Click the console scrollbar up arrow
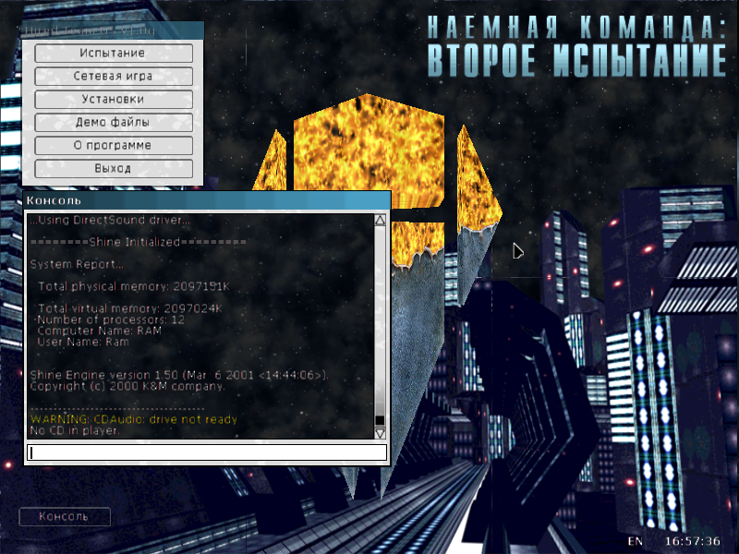Image resolution: width=739 pixels, height=554 pixels. pyautogui.click(x=380, y=220)
